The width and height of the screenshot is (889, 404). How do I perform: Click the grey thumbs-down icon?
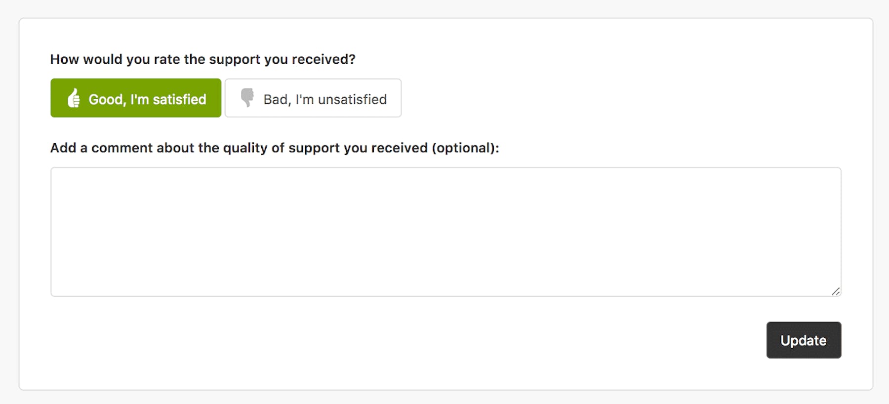tap(247, 98)
